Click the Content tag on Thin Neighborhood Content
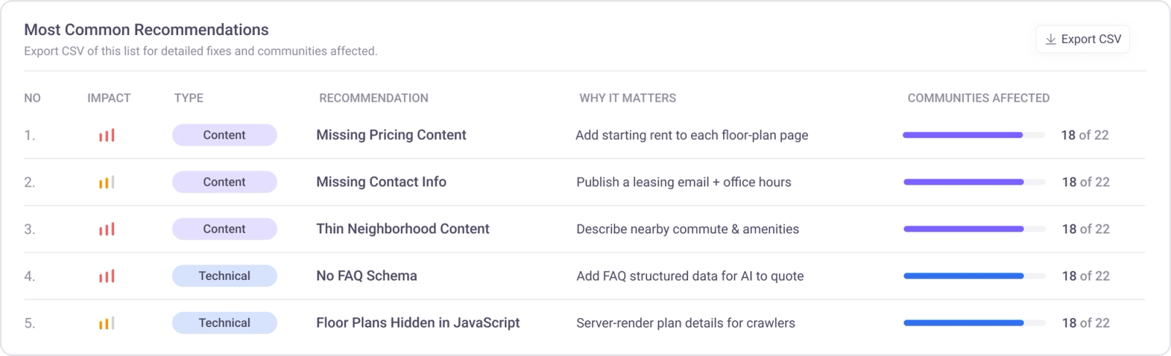This screenshot has width=1171, height=356. (x=225, y=229)
